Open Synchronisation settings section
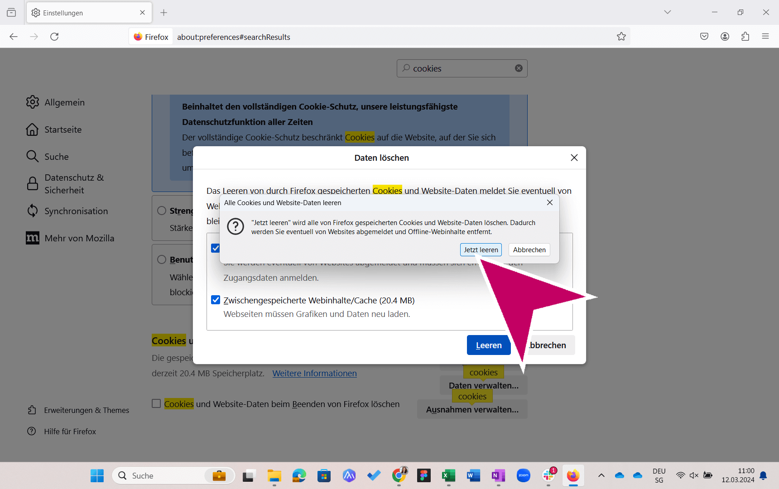 (x=67, y=211)
